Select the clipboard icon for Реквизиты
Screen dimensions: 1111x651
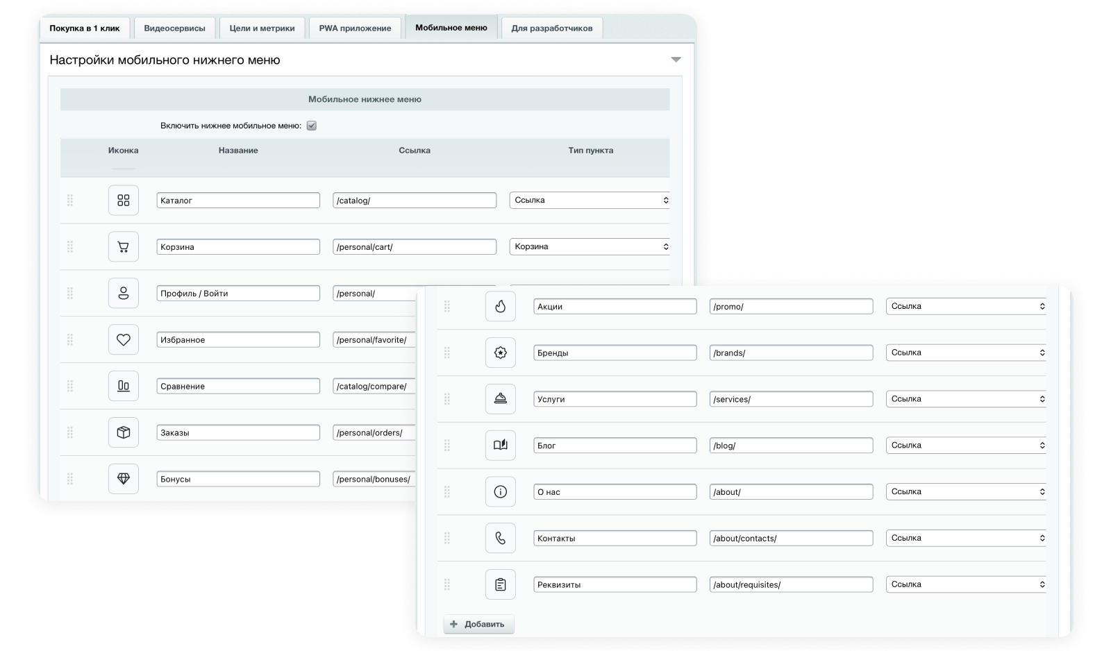(501, 584)
